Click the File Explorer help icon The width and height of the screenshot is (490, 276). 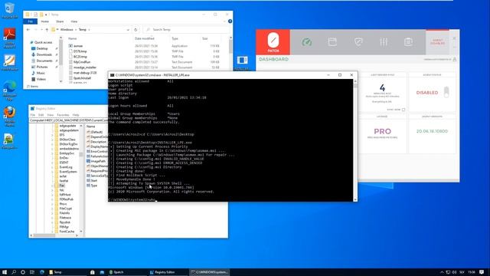pos(230,21)
